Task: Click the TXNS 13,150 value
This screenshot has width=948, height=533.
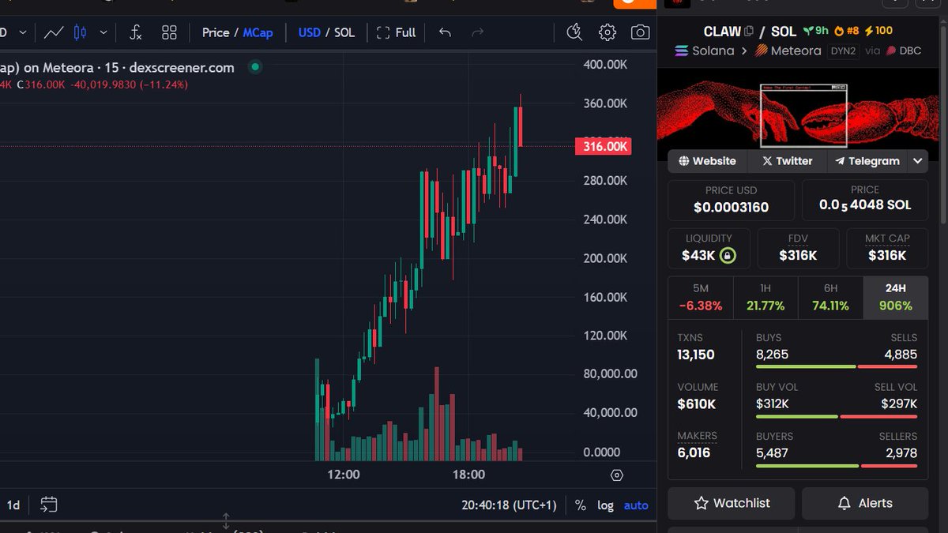Action: tap(696, 355)
